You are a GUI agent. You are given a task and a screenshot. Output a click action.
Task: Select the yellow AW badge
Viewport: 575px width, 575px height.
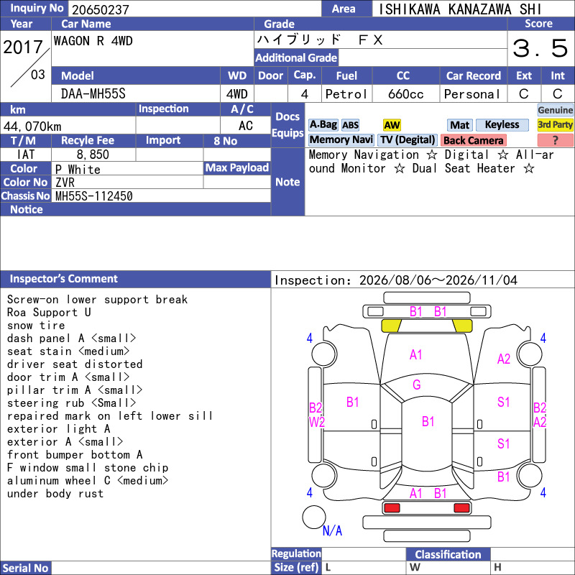pyautogui.click(x=392, y=125)
